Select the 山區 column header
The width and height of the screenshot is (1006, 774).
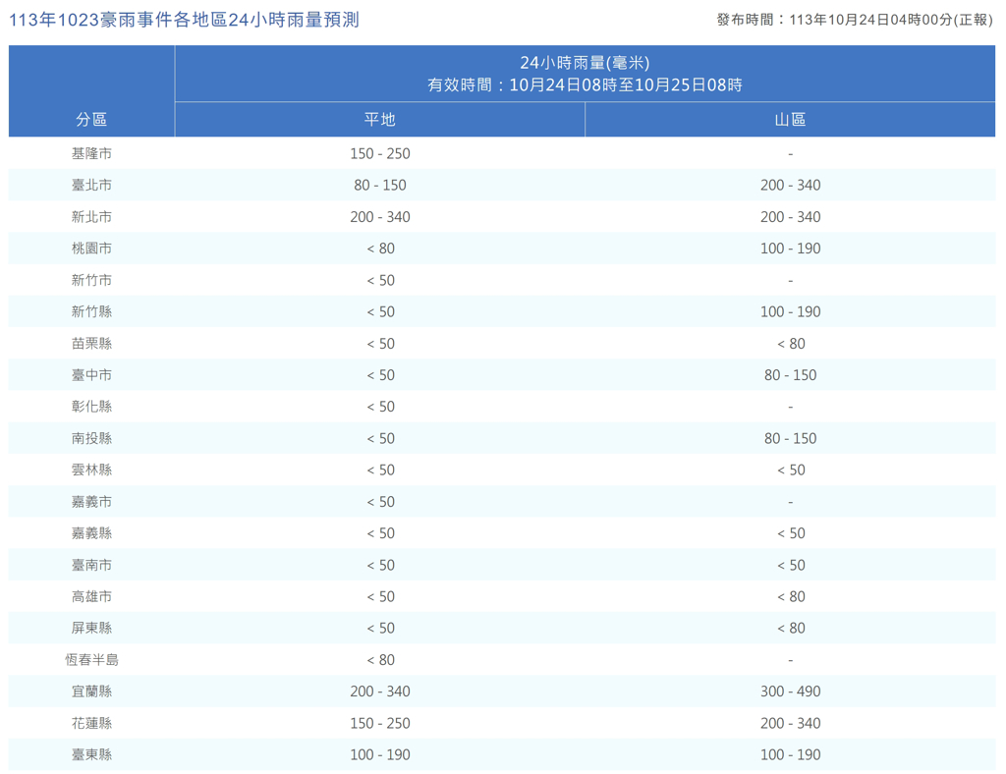point(790,119)
